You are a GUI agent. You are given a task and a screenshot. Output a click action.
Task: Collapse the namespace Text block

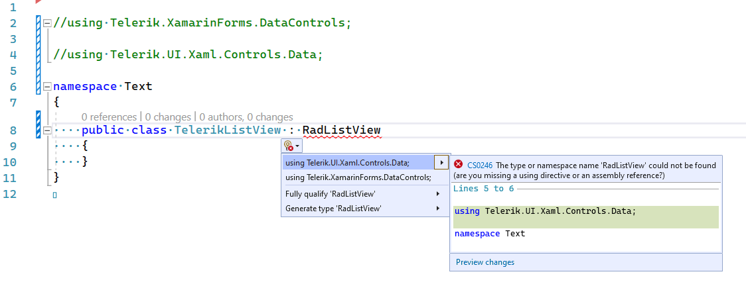(x=47, y=87)
